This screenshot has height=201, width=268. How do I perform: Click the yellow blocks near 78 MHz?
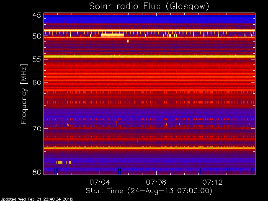(64, 162)
